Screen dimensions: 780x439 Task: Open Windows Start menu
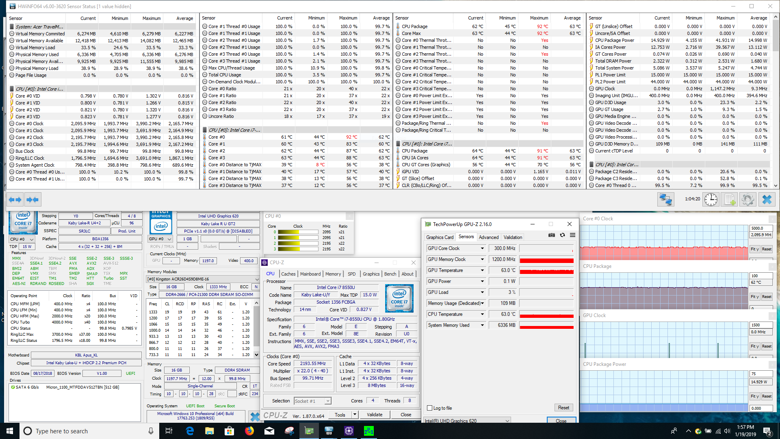click(10, 431)
